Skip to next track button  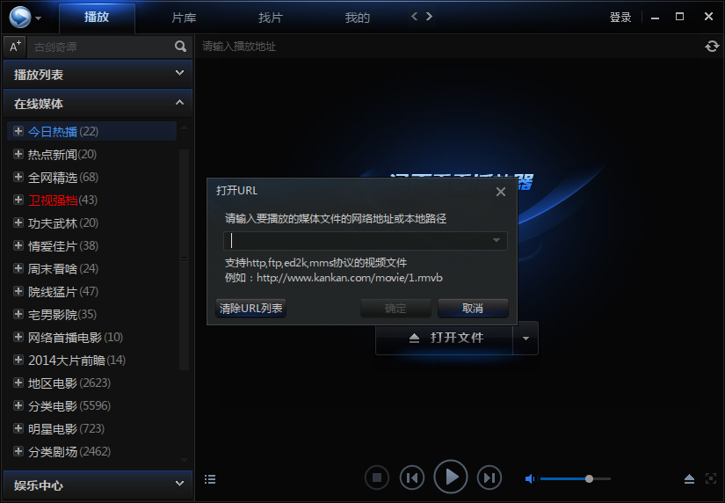click(x=489, y=477)
